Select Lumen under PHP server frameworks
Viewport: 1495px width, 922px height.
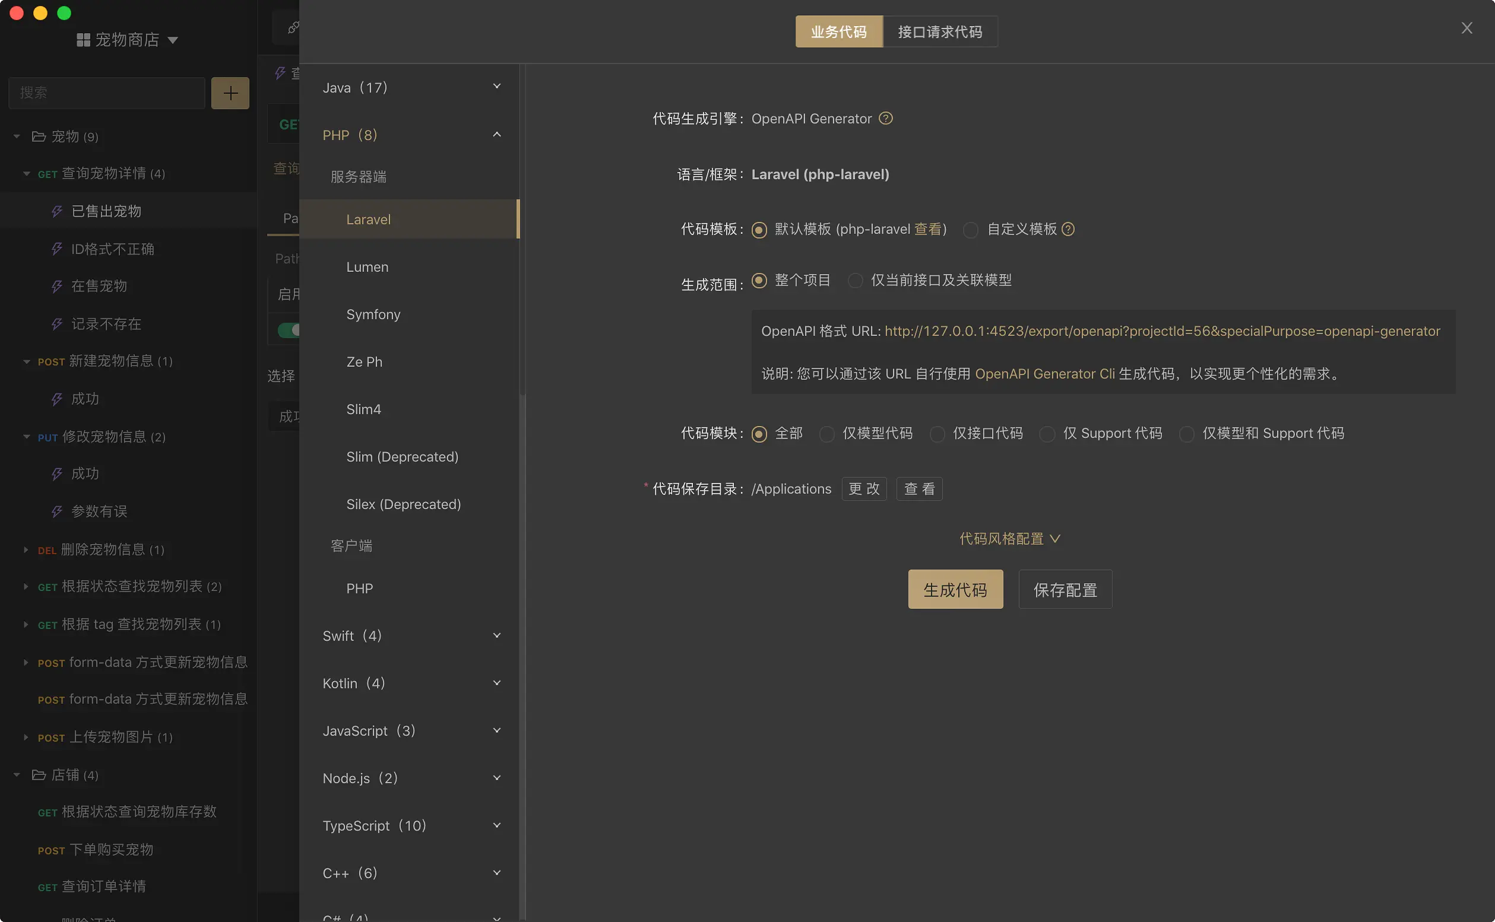367,266
